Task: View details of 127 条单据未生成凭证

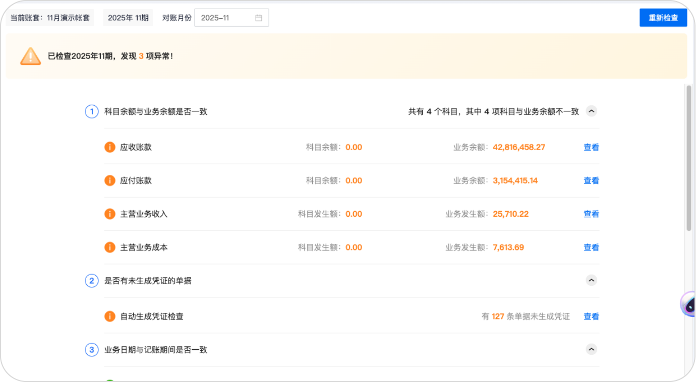Action: (591, 316)
